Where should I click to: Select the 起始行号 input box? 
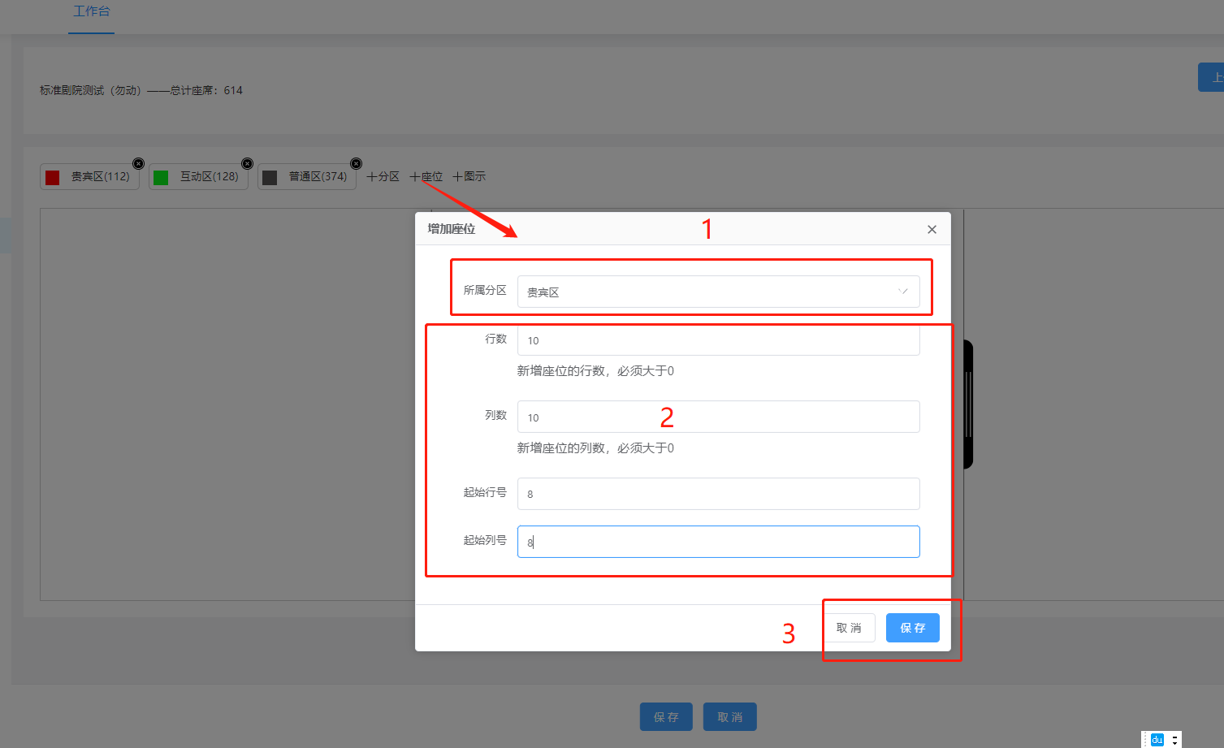coord(718,494)
